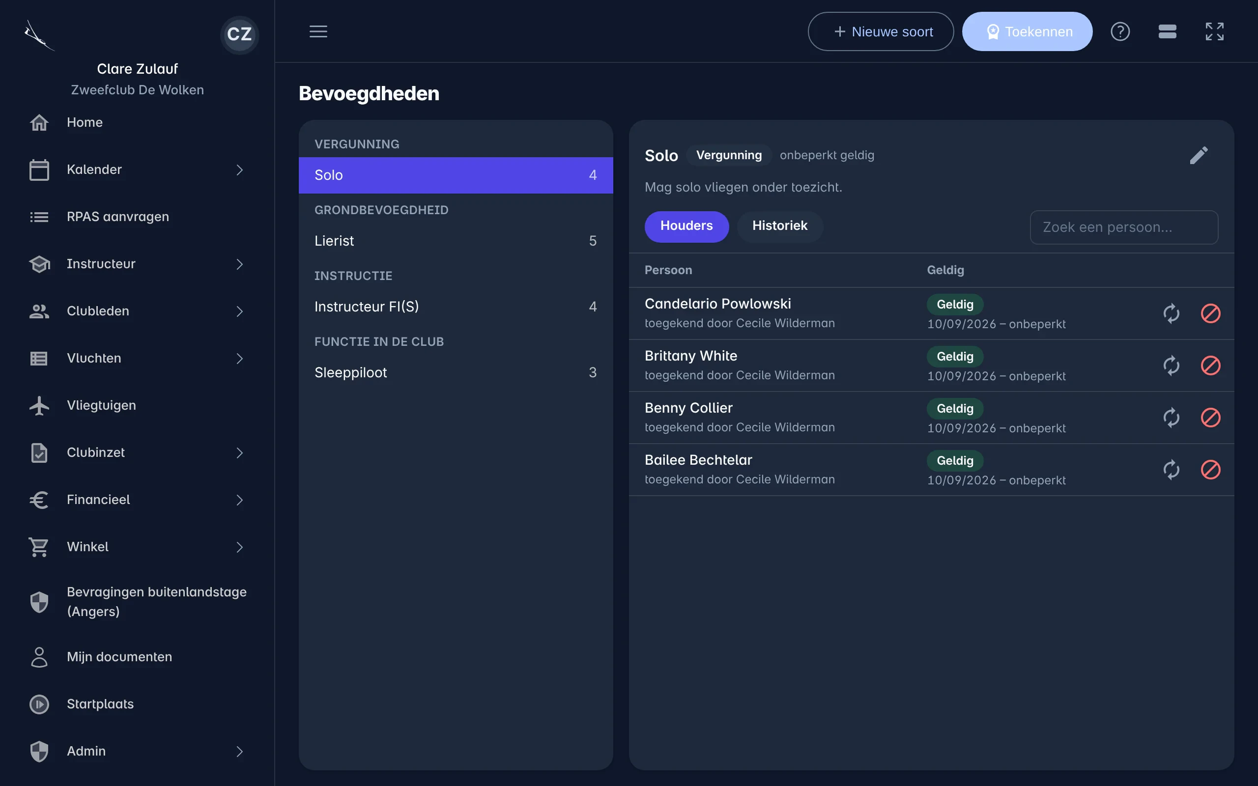Renew Brittany White's qualification

click(1171, 365)
